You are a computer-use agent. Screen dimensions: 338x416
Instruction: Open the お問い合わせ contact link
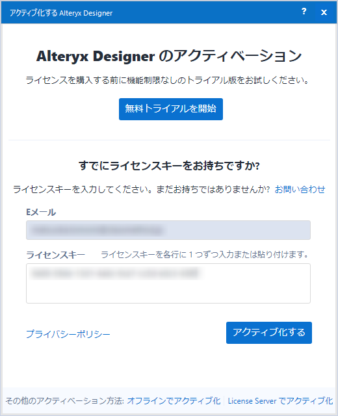(300, 189)
